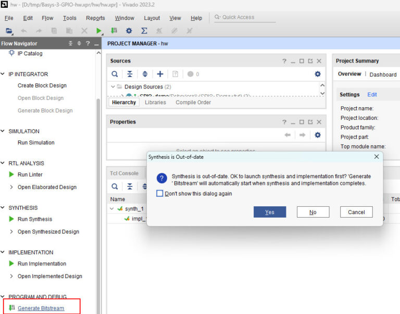The image size is (400, 314).
Task: Add sources with the plus icon
Action: tap(160, 74)
